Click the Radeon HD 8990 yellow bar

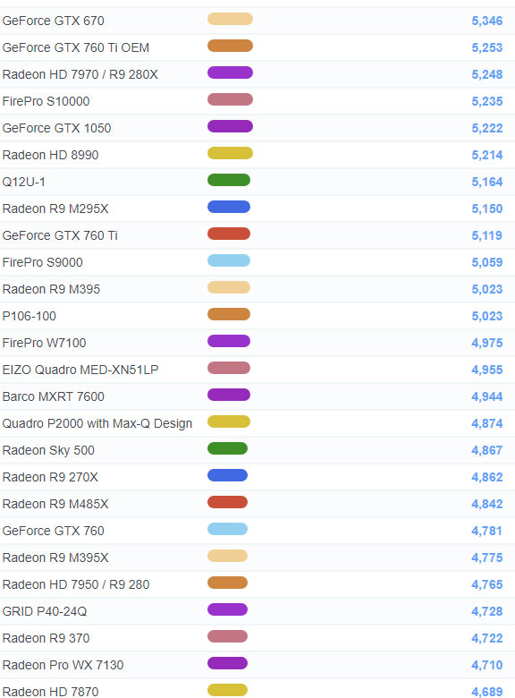230,154
